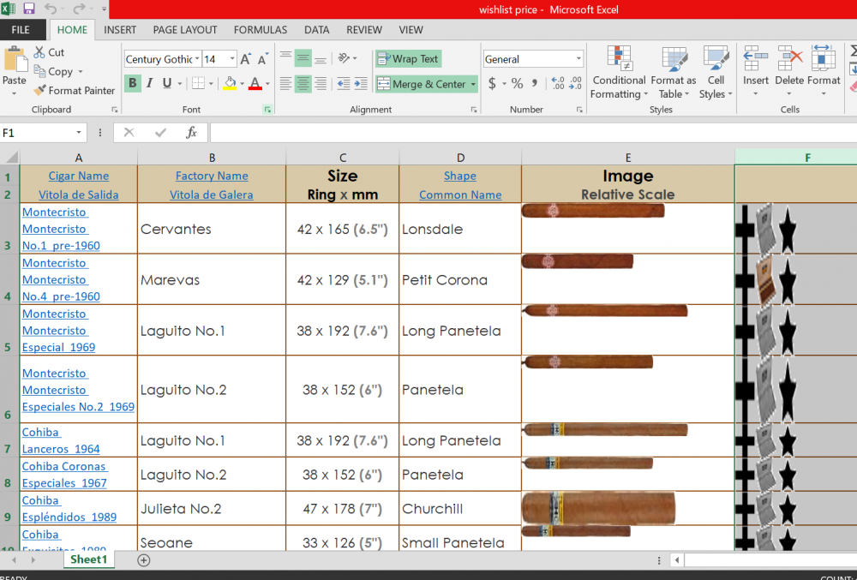Open the FILE tab
Image resolution: width=857 pixels, height=580 pixels.
(21, 29)
